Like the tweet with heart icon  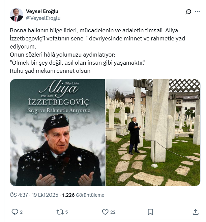(105, 212)
